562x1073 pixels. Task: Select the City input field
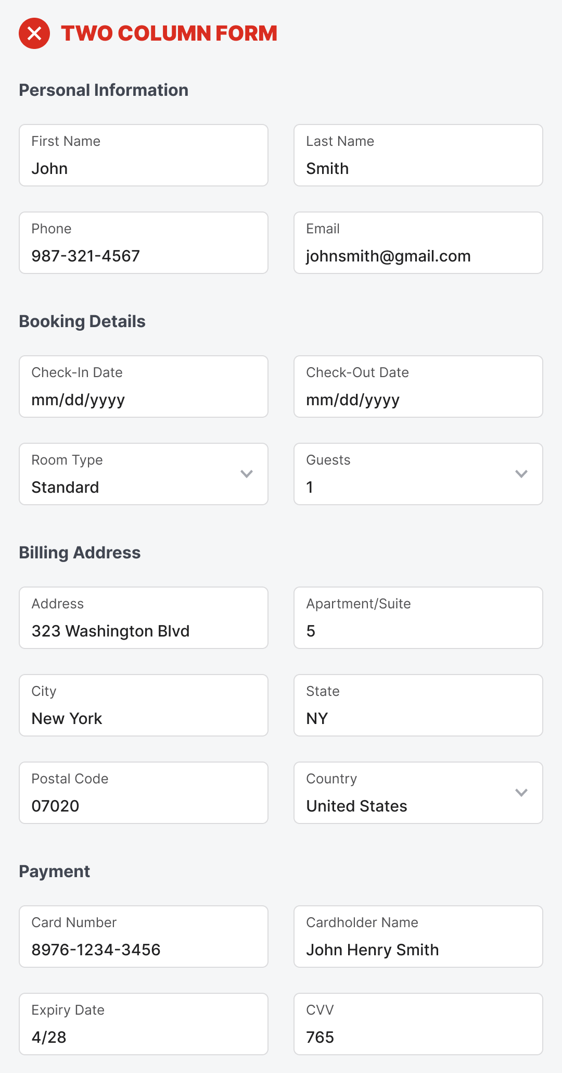(x=144, y=705)
